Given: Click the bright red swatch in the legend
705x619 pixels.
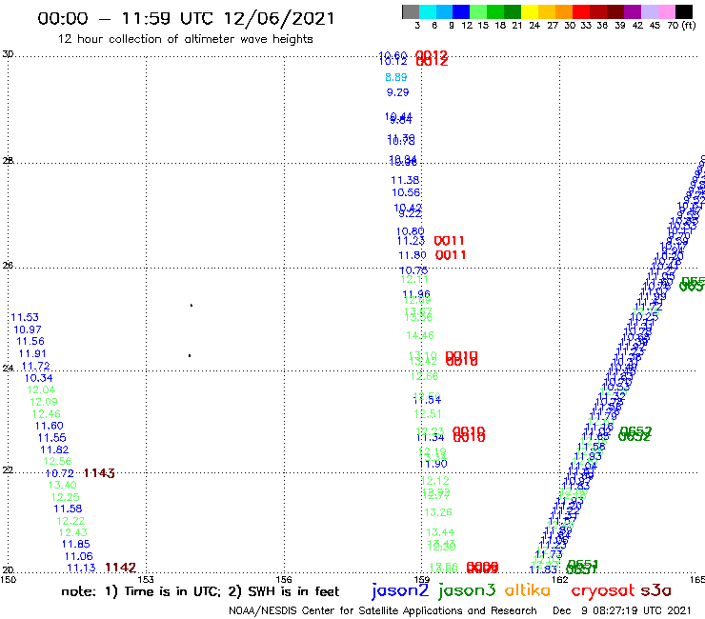Looking at the screenshot, I should (x=581, y=11).
